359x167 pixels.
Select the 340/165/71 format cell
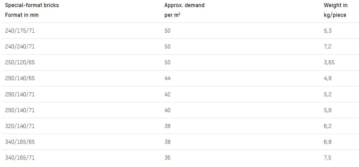coord(20,158)
